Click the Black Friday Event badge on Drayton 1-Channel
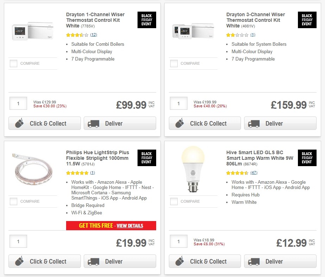The image size is (325, 277). point(147,20)
